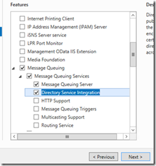The width and height of the screenshot is (156, 166).
Task: Click the vertical scrollbar thumb
Action: 133,54
